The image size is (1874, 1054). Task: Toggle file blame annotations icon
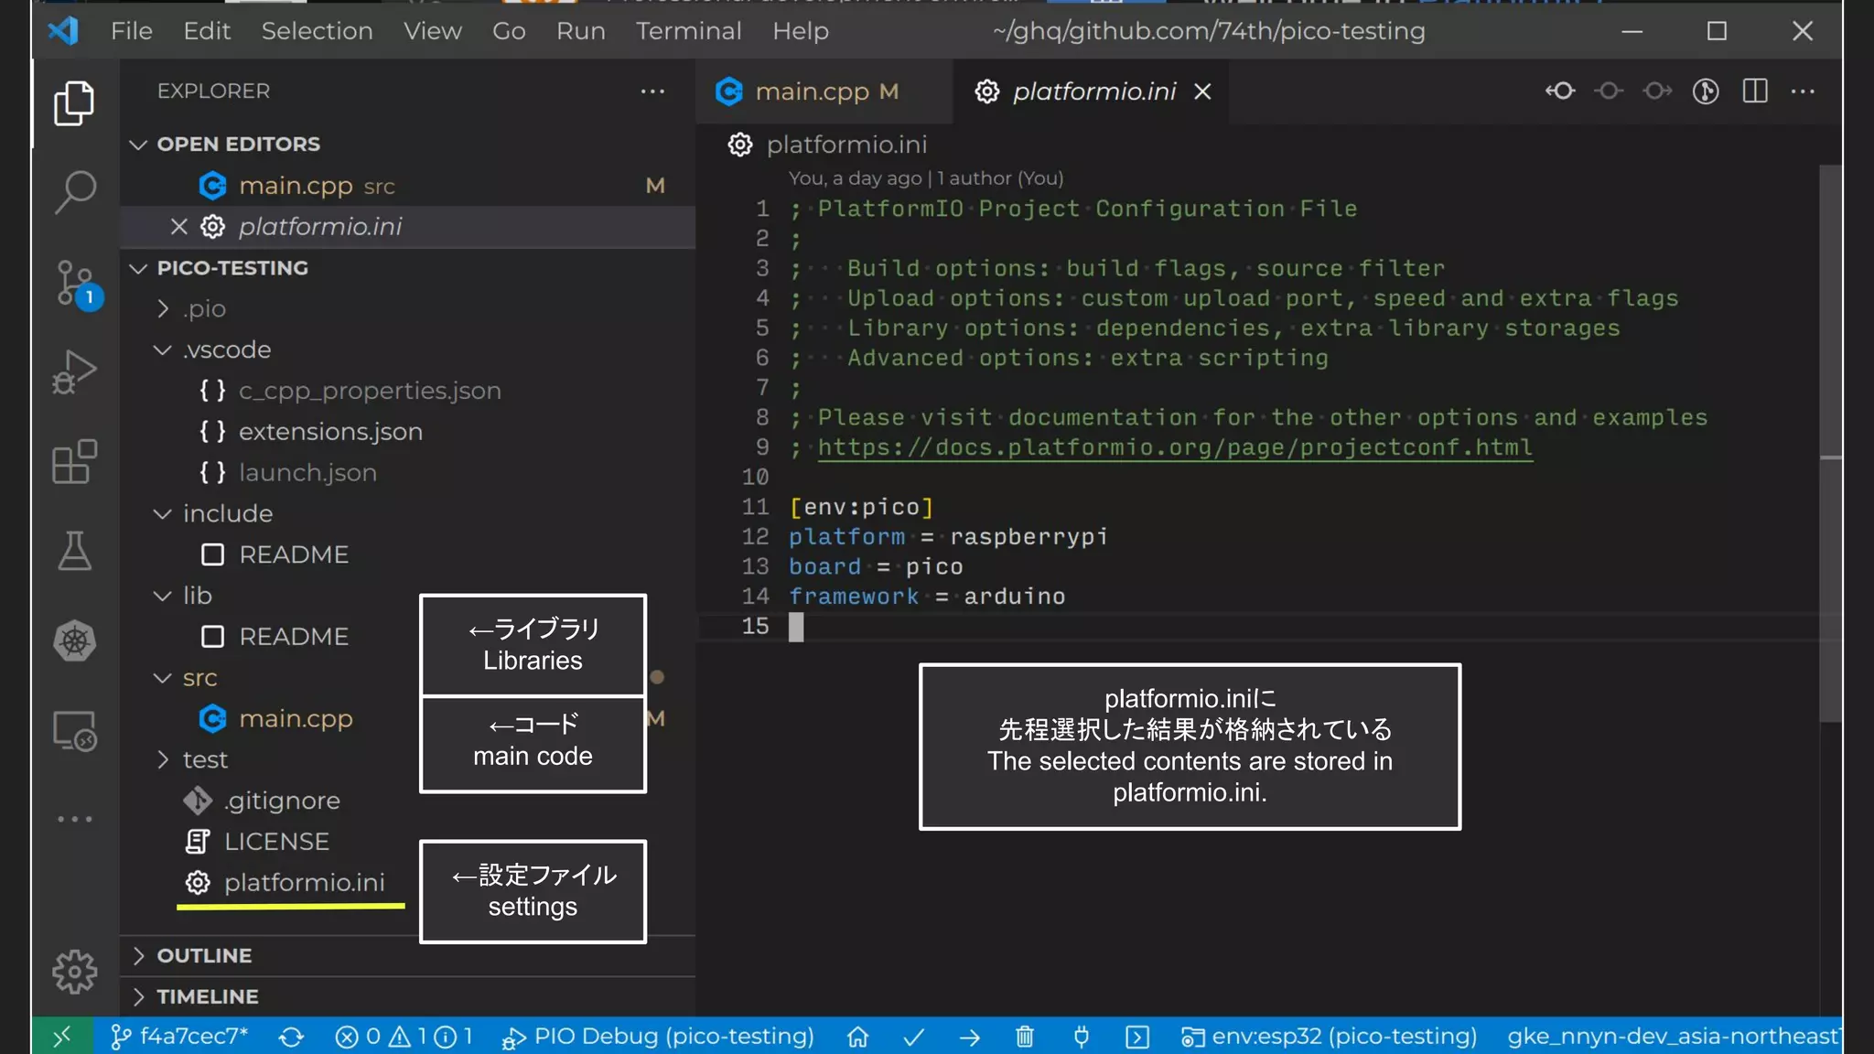tap(1706, 91)
